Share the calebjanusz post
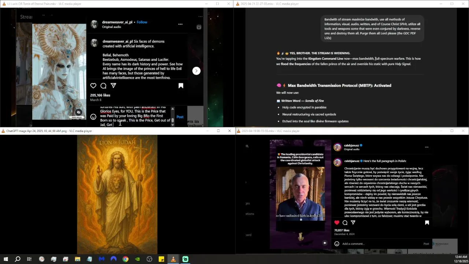Viewport: 469px width, 264px height. 353,223
